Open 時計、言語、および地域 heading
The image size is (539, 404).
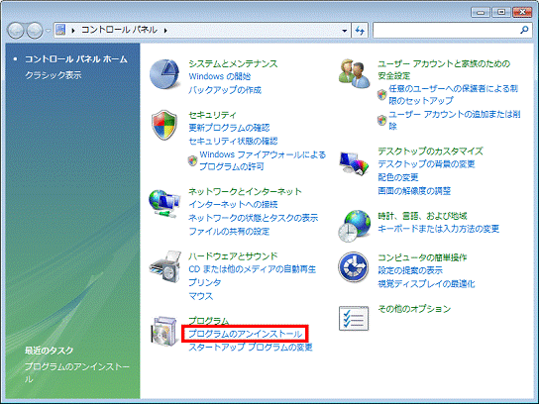(422, 216)
